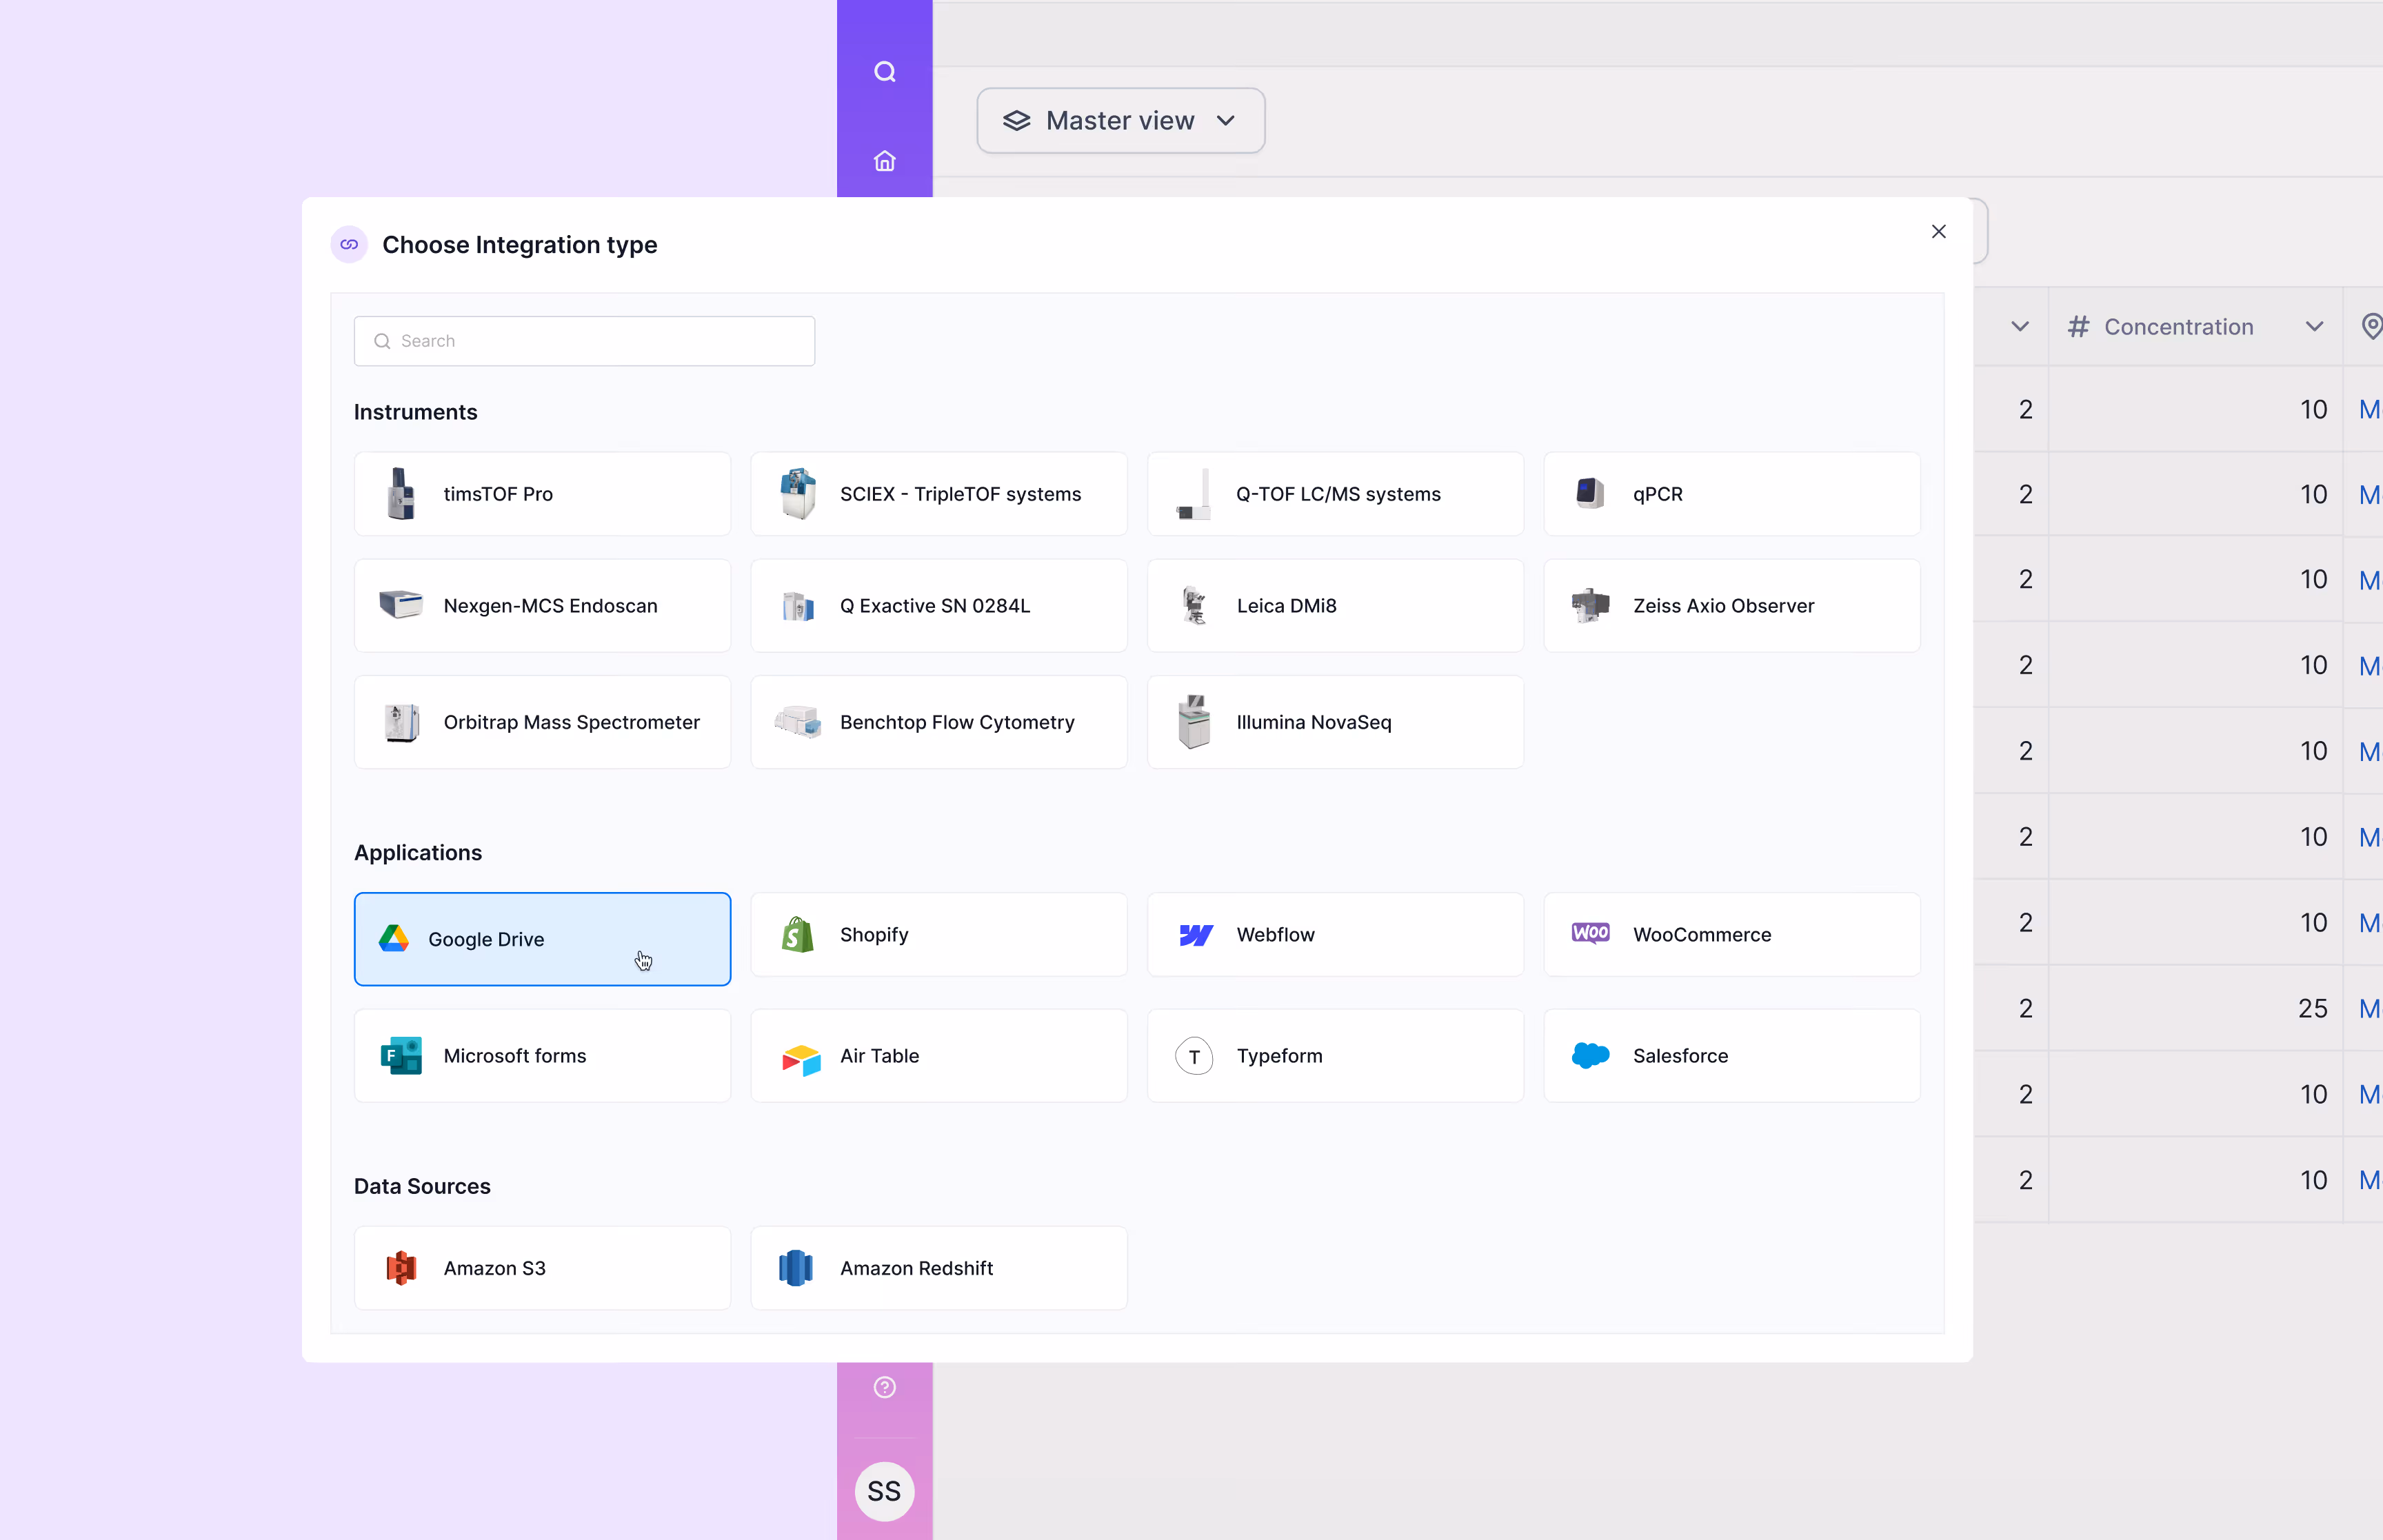2383x1540 pixels.
Task: Select the Shopify integration icon
Action: click(x=797, y=935)
